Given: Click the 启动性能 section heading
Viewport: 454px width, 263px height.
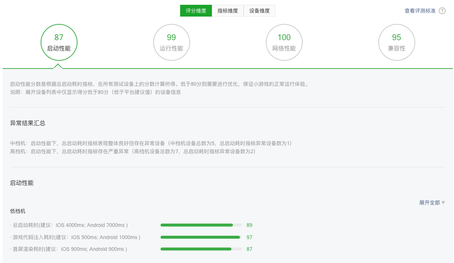Looking at the screenshot, I should [22, 183].
